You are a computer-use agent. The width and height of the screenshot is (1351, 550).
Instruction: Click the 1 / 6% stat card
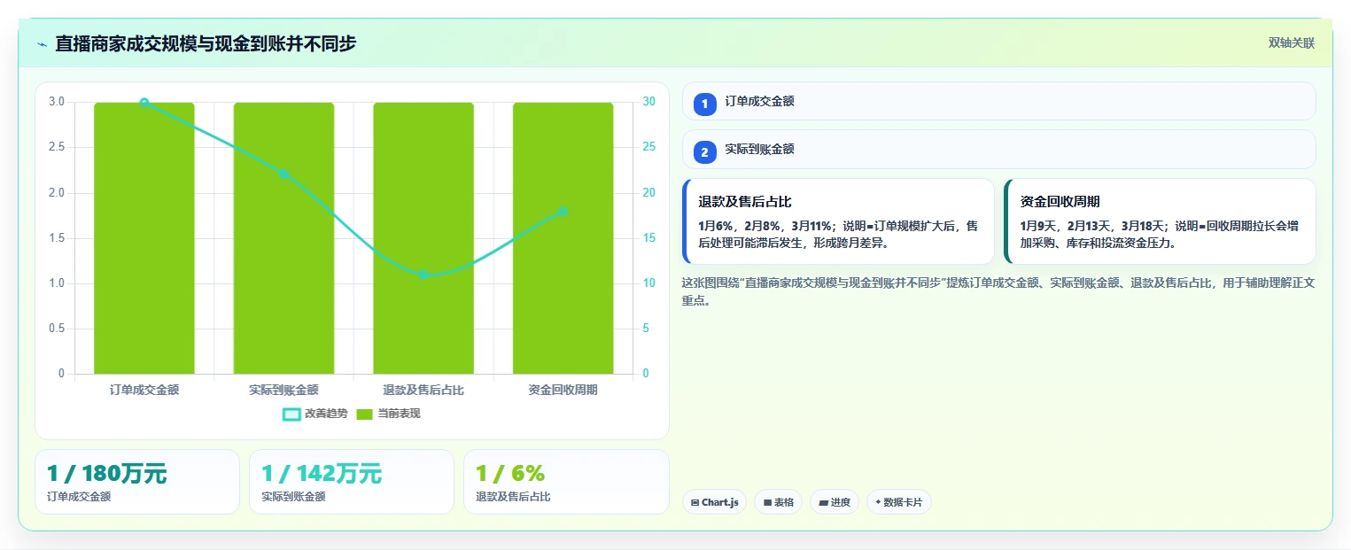[x=566, y=482]
